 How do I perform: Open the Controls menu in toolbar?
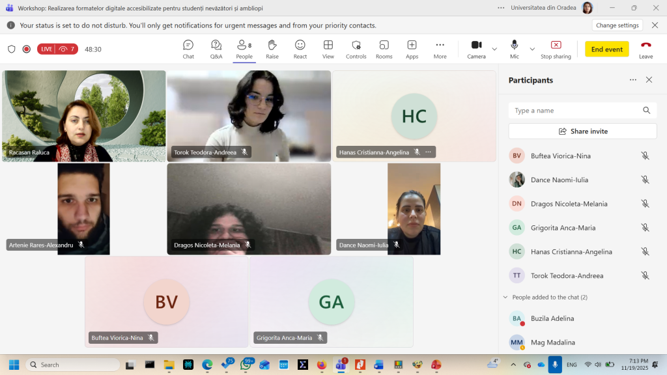tap(356, 49)
